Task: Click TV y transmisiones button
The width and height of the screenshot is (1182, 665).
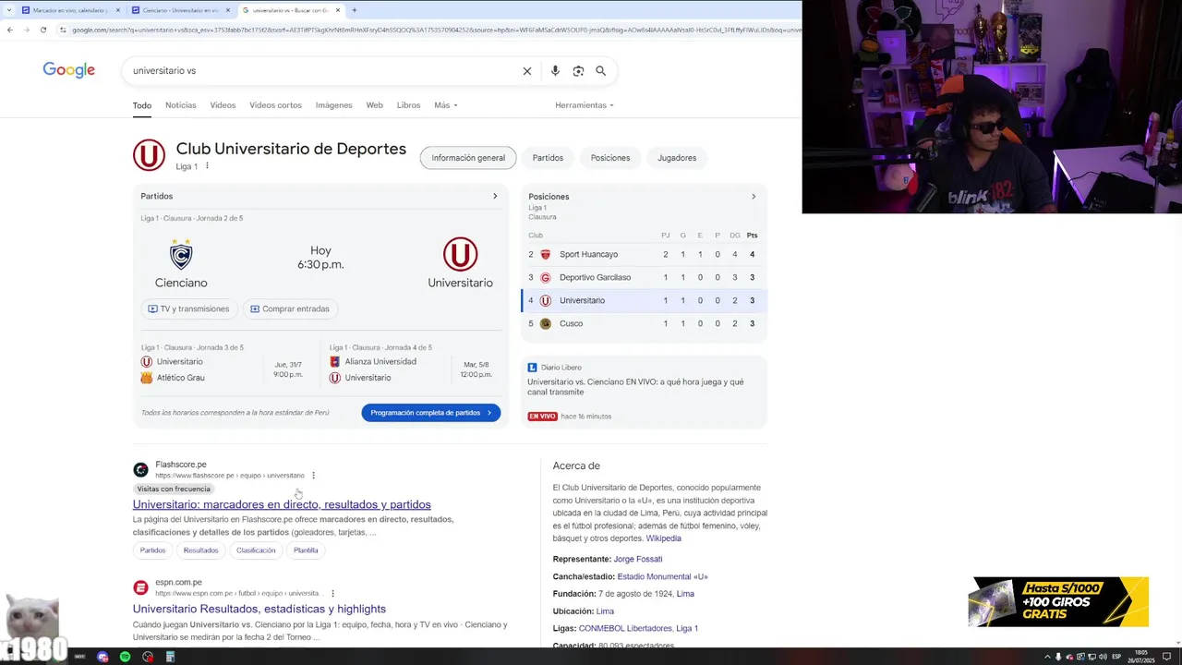Action: click(189, 308)
